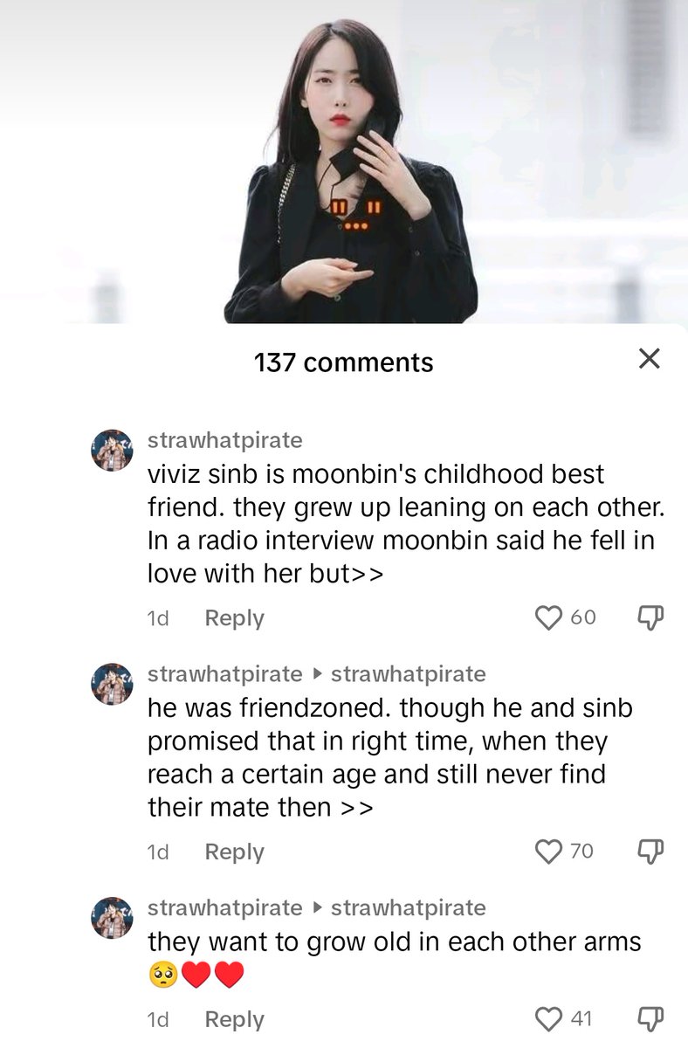Tap the 137 comments header
688x1048 pixels.
(344, 362)
